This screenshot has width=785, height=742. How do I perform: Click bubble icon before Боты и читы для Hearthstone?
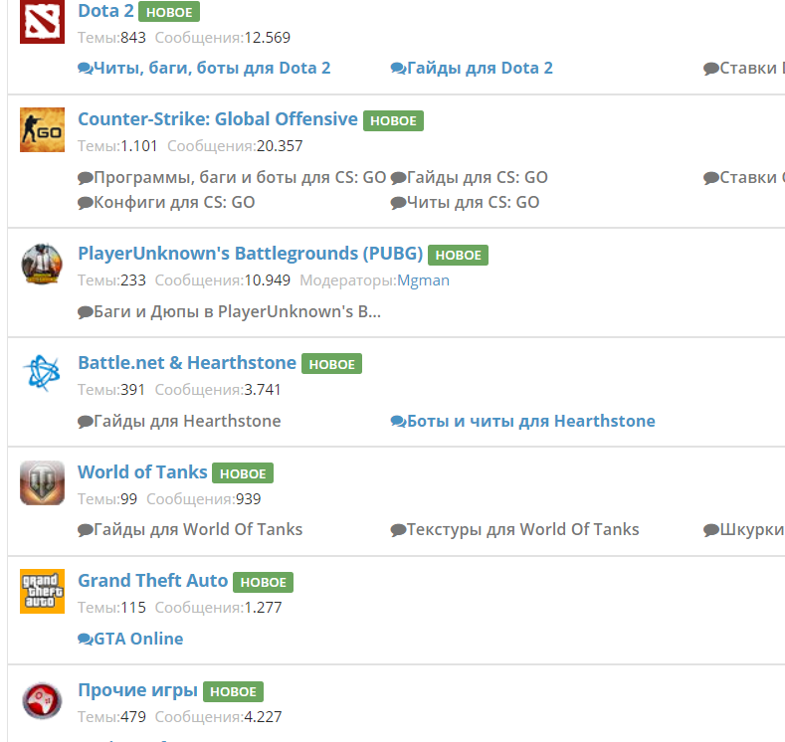coord(399,422)
